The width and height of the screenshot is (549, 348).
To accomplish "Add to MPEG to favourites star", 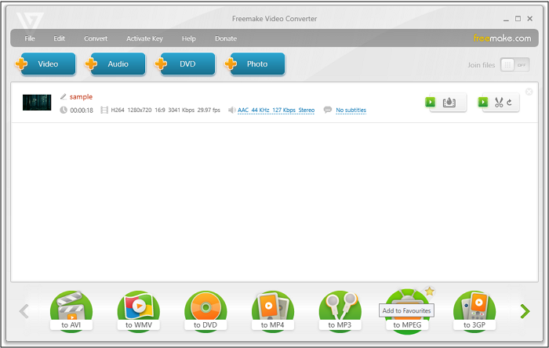I will coord(429,292).
